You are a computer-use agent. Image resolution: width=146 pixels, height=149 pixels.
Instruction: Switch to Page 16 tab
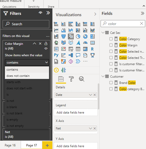pyautogui.click(x=10, y=145)
